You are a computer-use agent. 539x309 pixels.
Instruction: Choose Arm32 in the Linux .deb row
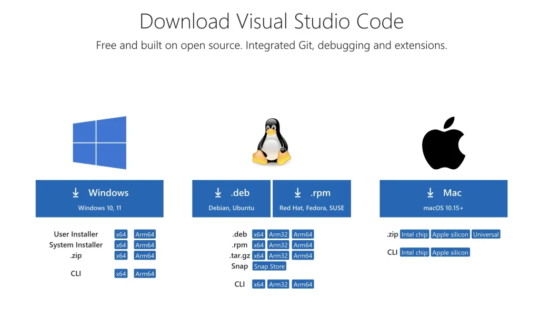pos(278,234)
